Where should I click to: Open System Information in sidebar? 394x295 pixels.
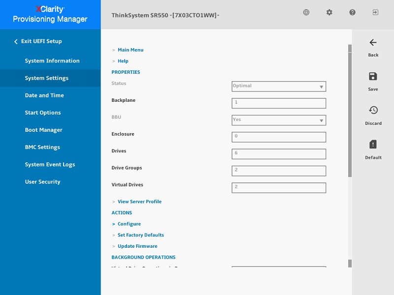(x=52, y=60)
